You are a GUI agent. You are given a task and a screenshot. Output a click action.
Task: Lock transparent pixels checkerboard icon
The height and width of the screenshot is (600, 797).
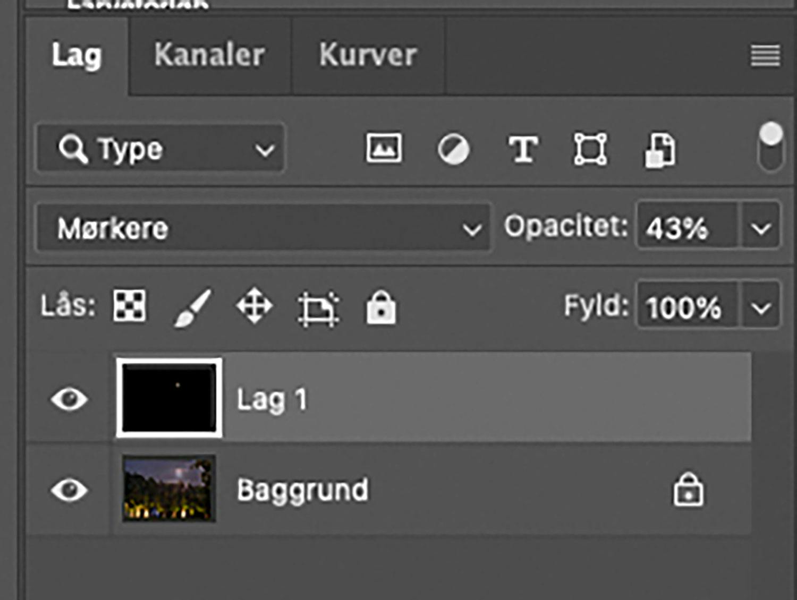[x=129, y=306]
